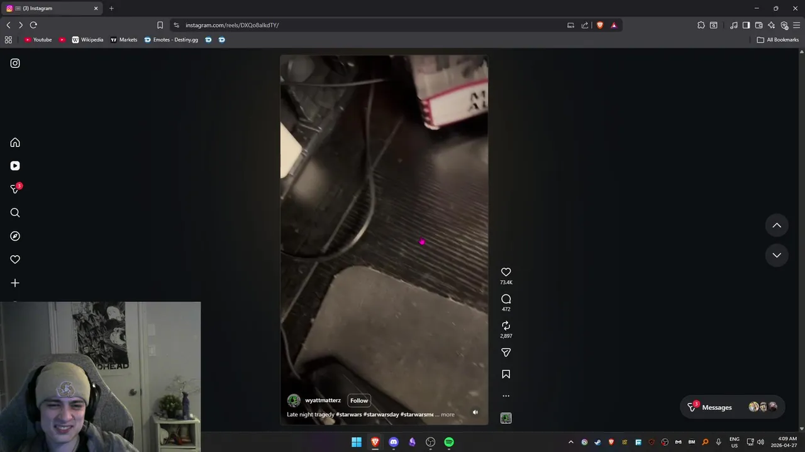This screenshot has width=805, height=452.
Task: Show hidden system tray icons
Action: coord(571,442)
